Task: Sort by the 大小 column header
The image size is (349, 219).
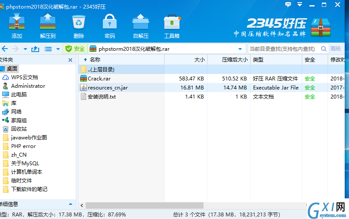Action: pyautogui.click(x=186, y=60)
